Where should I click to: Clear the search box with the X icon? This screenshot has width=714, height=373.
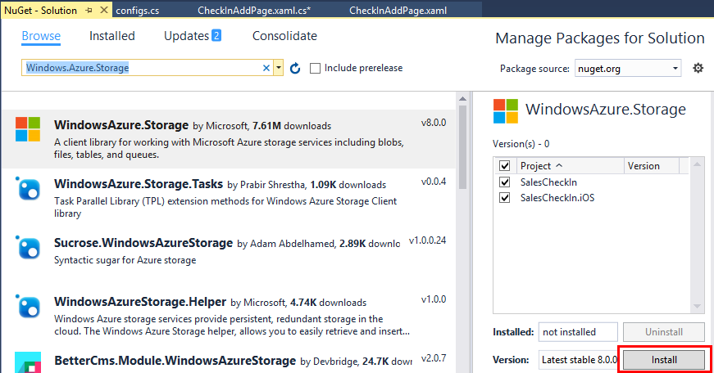click(x=266, y=68)
